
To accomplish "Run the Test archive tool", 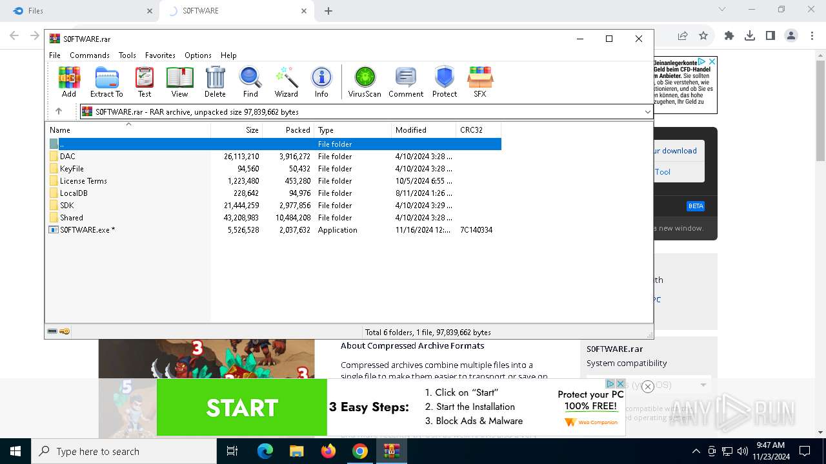I will [x=145, y=82].
